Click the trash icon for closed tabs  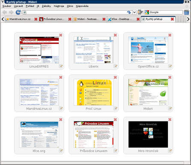186,12
